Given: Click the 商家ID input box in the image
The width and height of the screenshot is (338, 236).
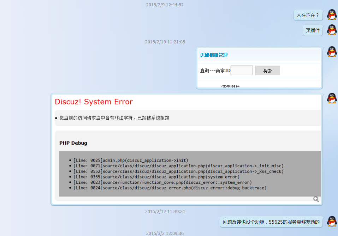Looking at the screenshot, I should [x=242, y=71].
